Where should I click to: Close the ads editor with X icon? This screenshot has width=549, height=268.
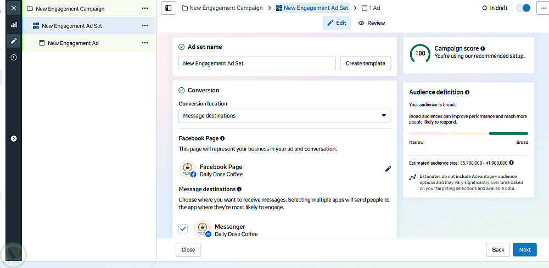(x=14, y=8)
